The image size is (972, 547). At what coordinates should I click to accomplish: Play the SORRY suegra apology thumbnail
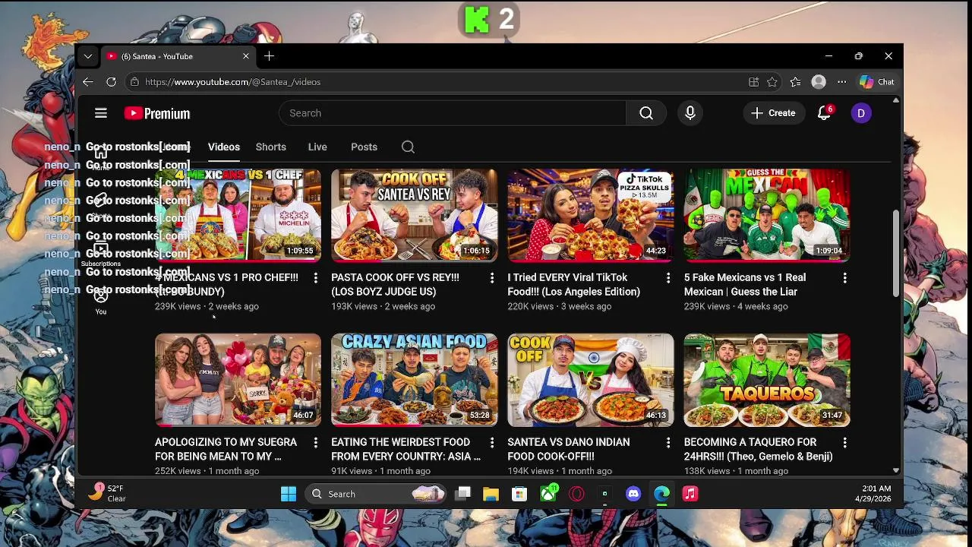[238, 380]
